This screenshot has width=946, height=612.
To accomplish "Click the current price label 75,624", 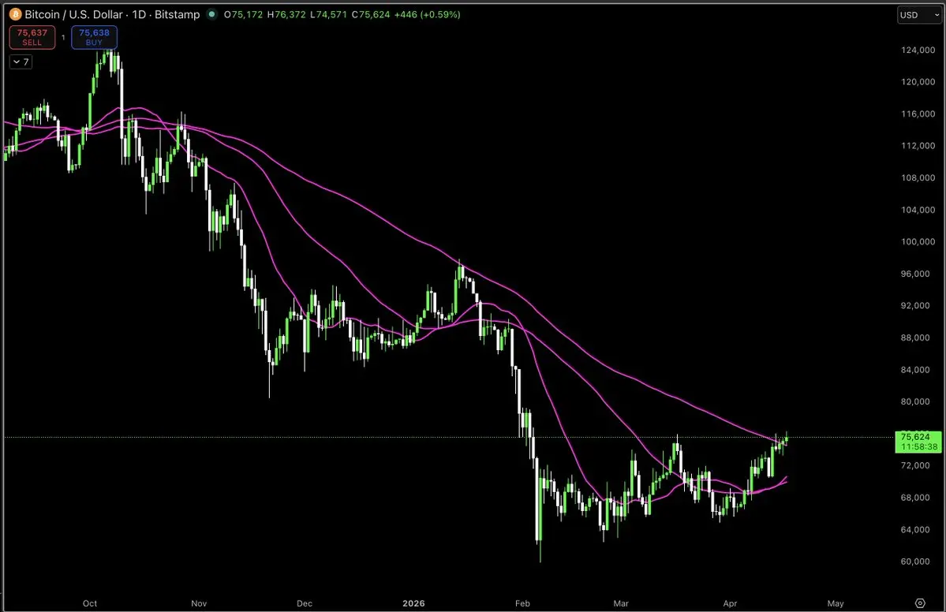I will pos(918,442).
